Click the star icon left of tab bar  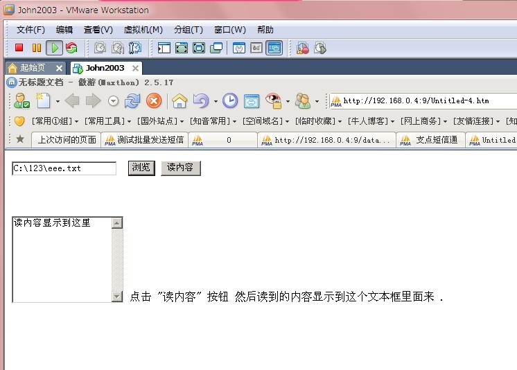(x=20, y=139)
